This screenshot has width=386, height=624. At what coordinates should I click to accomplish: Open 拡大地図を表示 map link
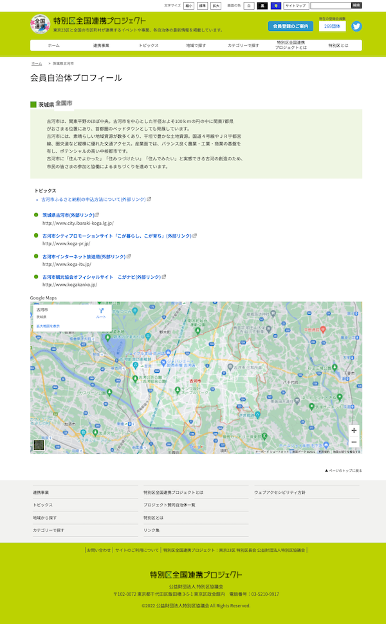click(48, 326)
